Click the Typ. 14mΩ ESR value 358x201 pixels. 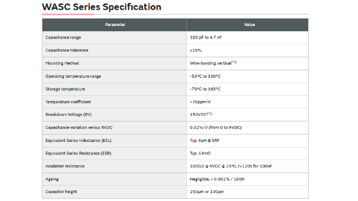coord(201,153)
